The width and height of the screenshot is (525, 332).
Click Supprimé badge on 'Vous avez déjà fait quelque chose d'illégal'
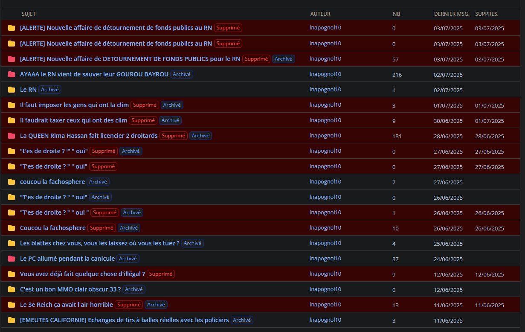pos(161,274)
